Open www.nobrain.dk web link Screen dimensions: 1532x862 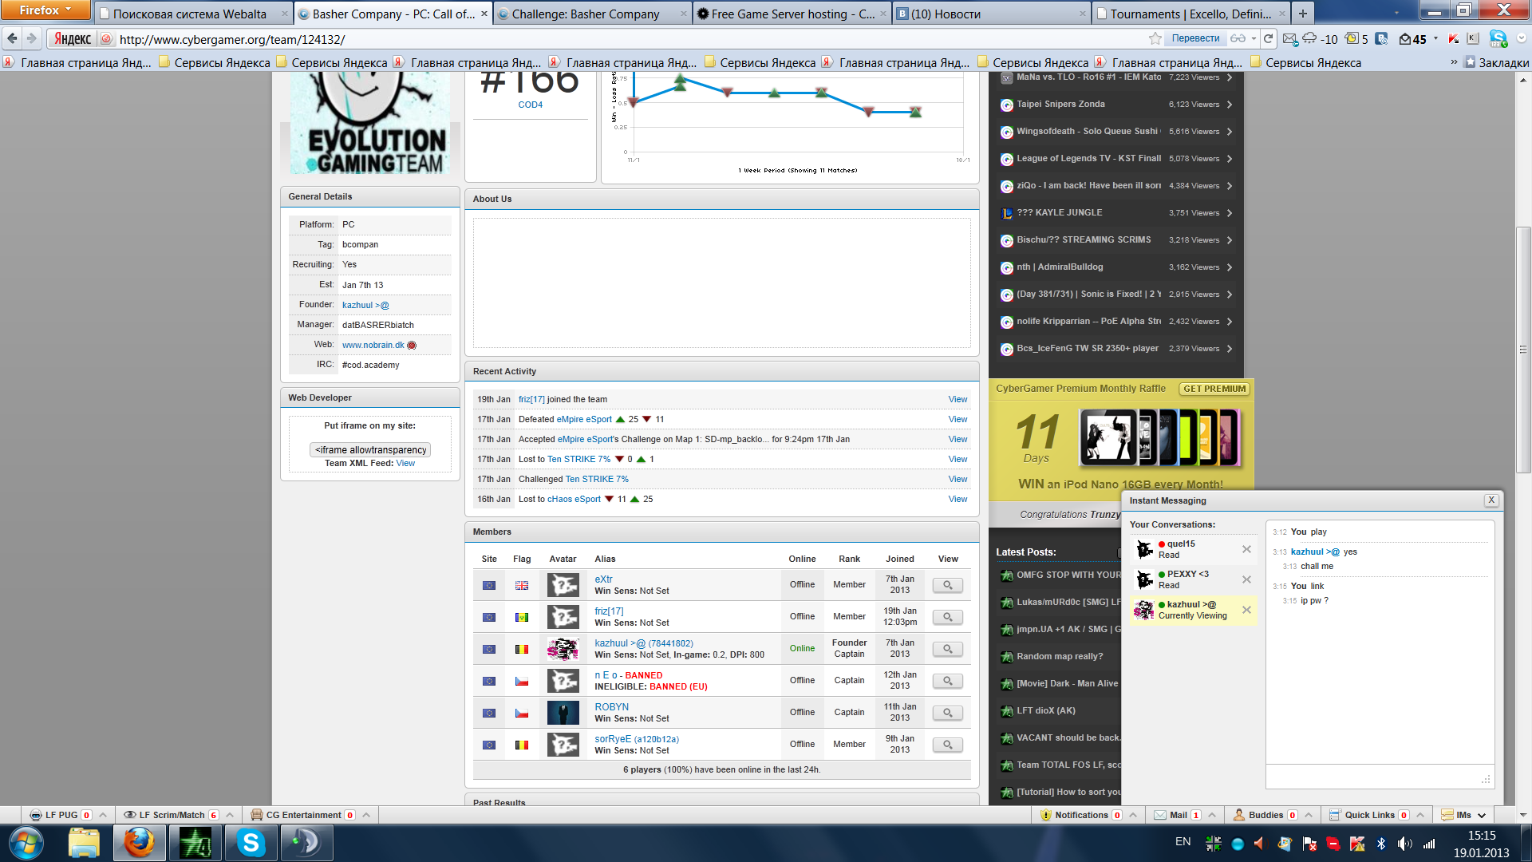373,345
